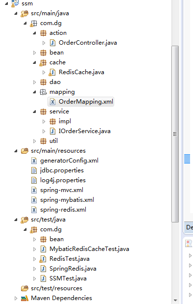Expand the util package arrow
The image size is (193, 304).
(35, 141)
